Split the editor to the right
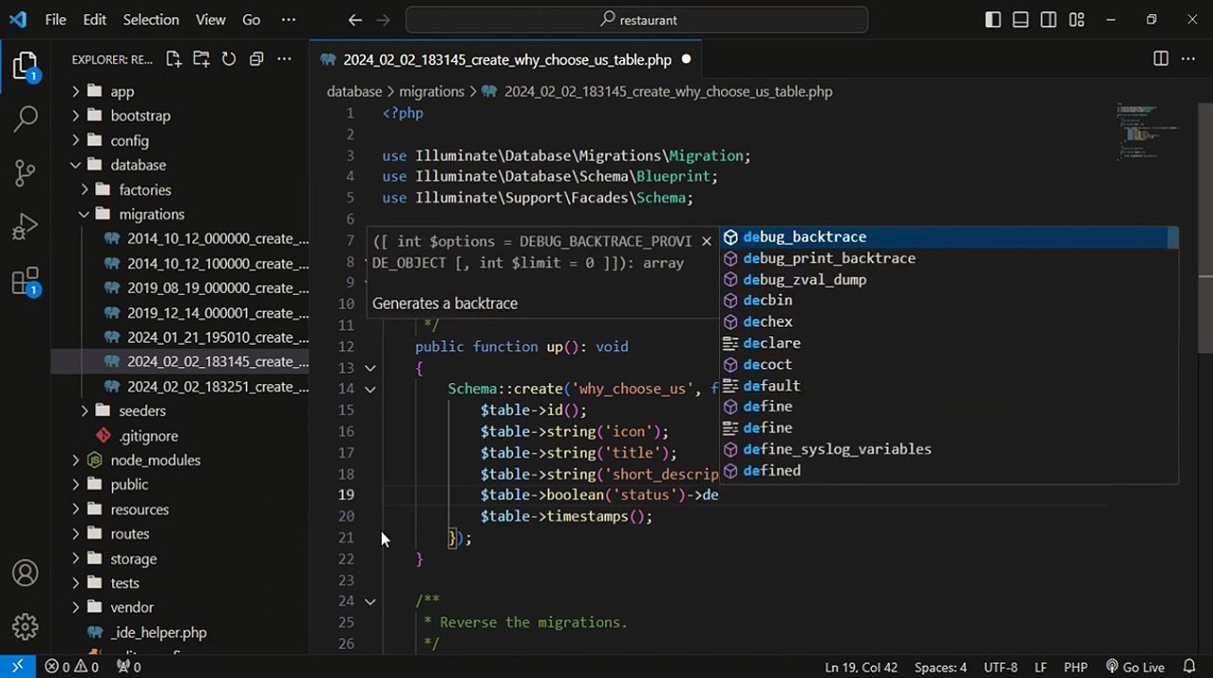This screenshot has height=678, width=1213. click(1160, 59)
